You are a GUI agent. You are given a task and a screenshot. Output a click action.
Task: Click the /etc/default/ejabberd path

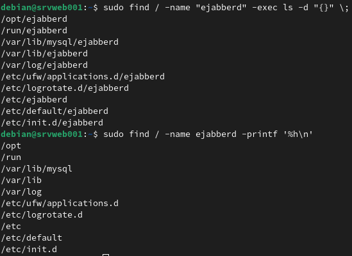(x=54, y=111)
